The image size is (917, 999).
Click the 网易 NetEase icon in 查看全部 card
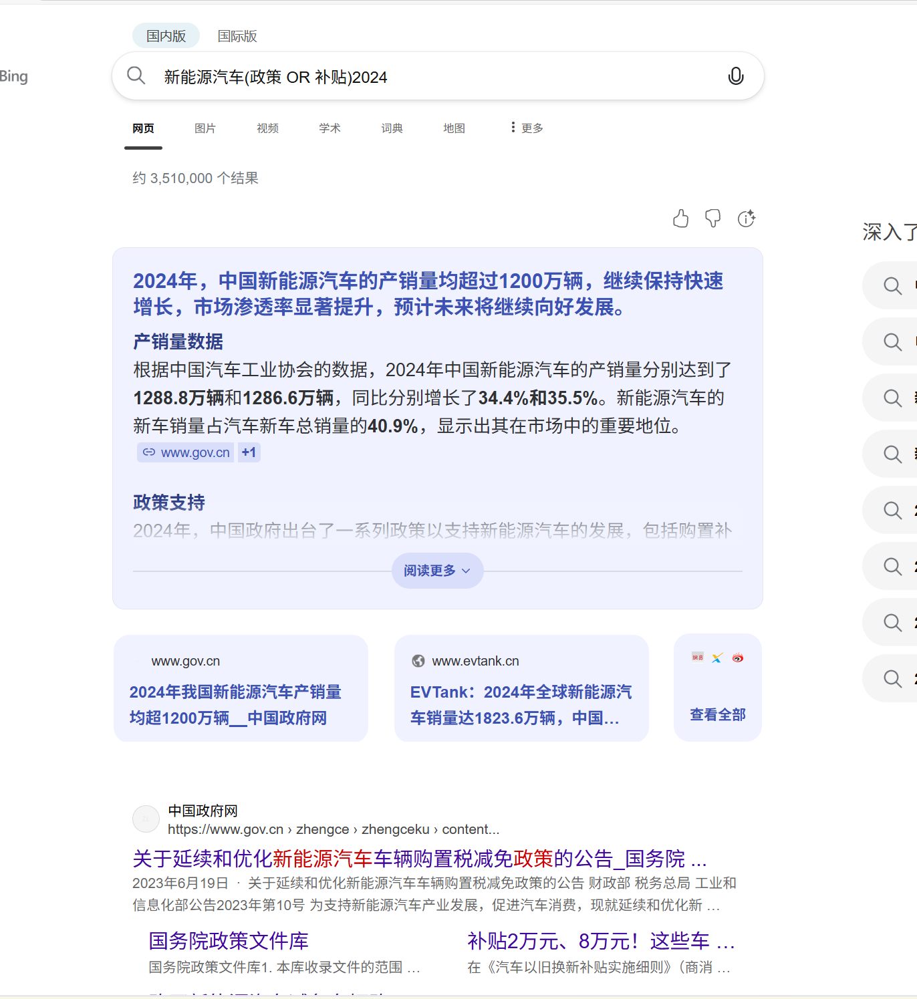(x=696, y=658)
